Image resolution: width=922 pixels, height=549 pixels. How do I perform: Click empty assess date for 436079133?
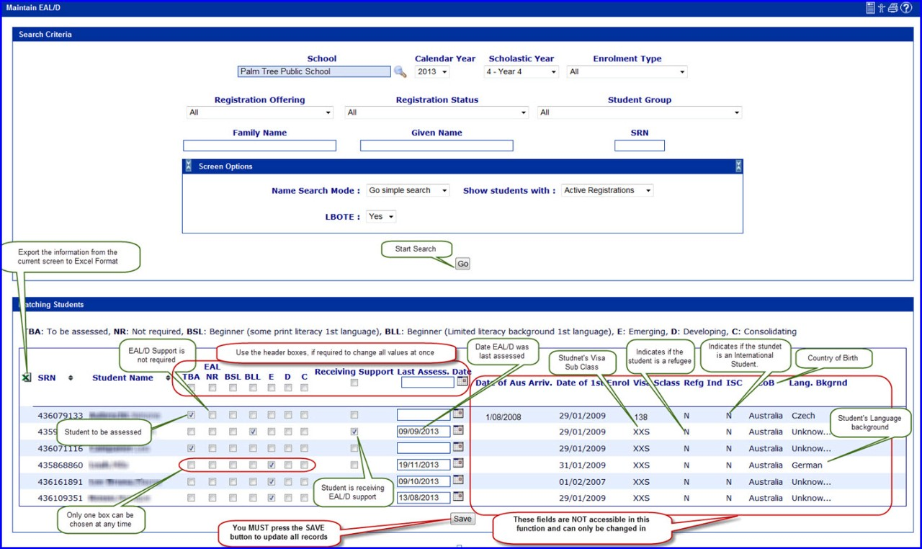424,415
